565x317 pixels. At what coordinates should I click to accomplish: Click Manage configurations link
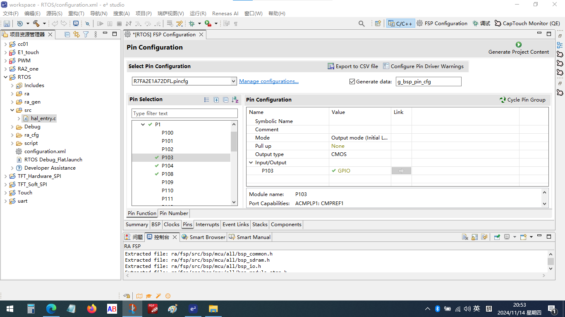pos(269,81)
